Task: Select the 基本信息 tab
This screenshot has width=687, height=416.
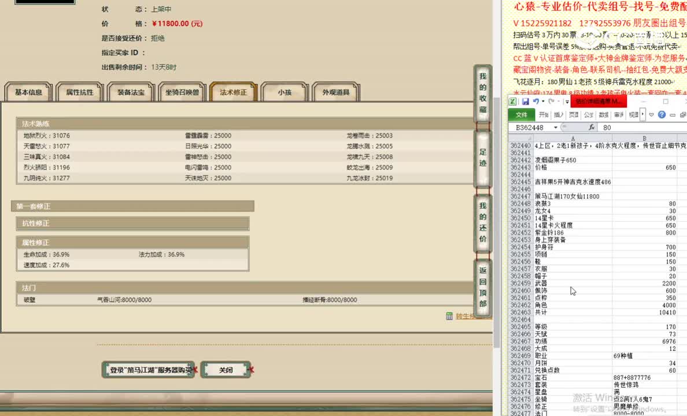Action: point(27,91)
